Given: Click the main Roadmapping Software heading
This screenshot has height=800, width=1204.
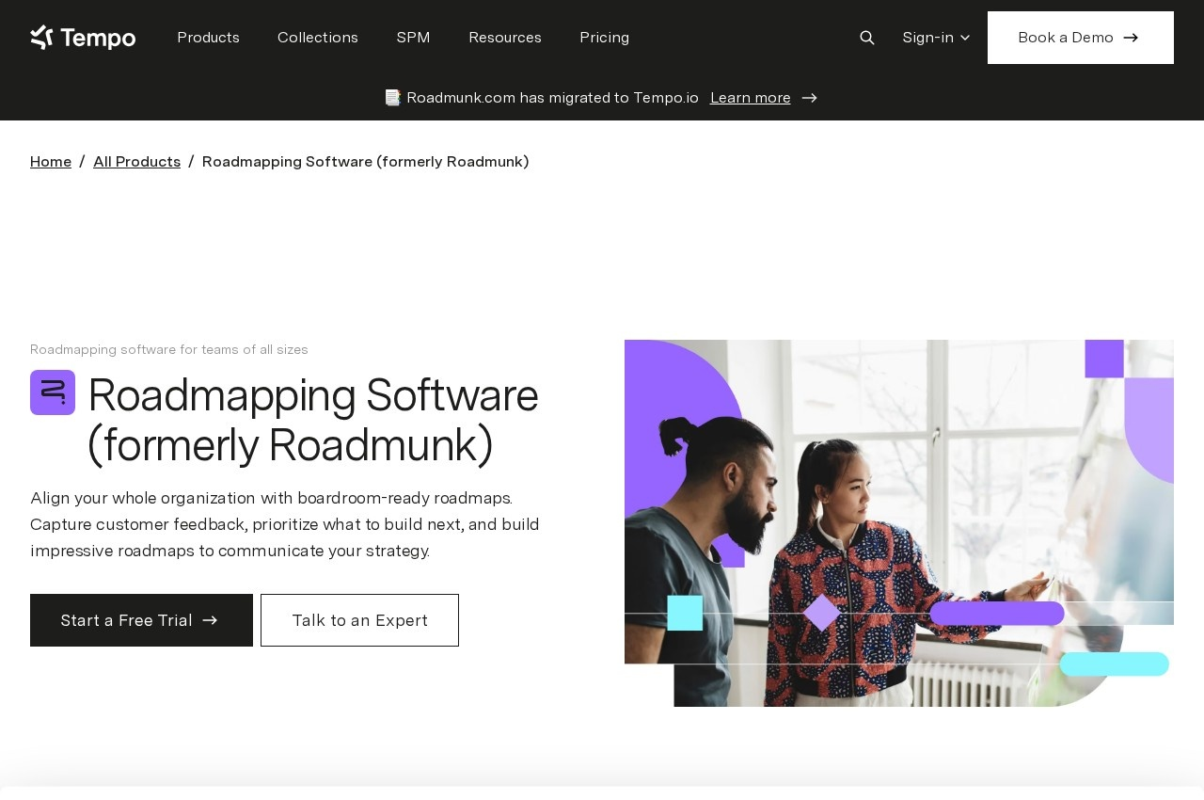Looking at the screenshot, I should 312,420.
